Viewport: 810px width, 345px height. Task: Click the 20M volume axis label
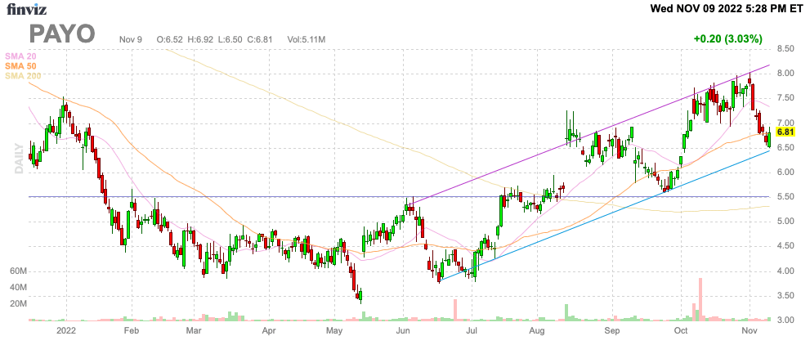(17, 303)
